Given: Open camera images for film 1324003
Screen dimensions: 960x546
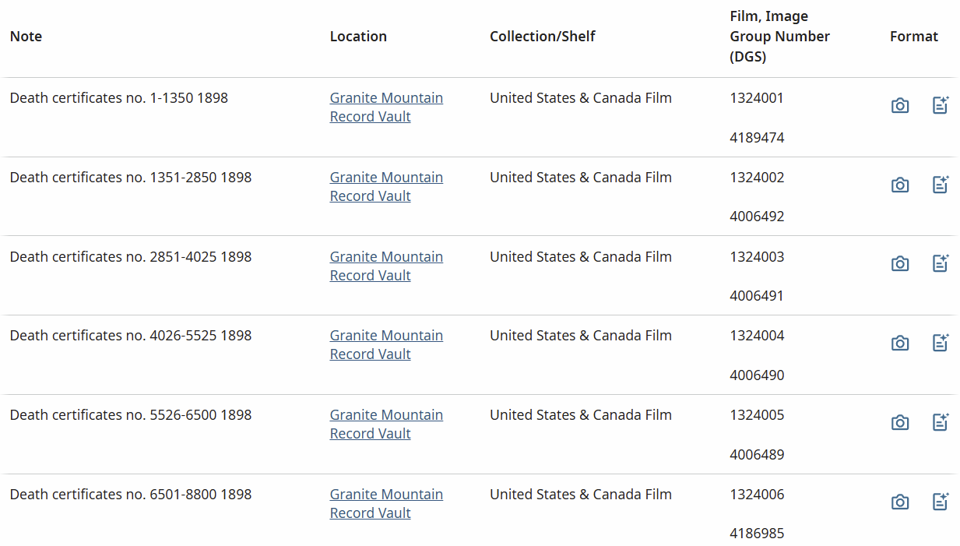Looking at the screenshot, I should click(x=900, y=264).
